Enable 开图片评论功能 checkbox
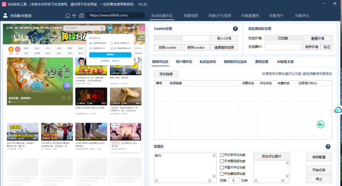342x186 pixels. (x=221, y=168)
